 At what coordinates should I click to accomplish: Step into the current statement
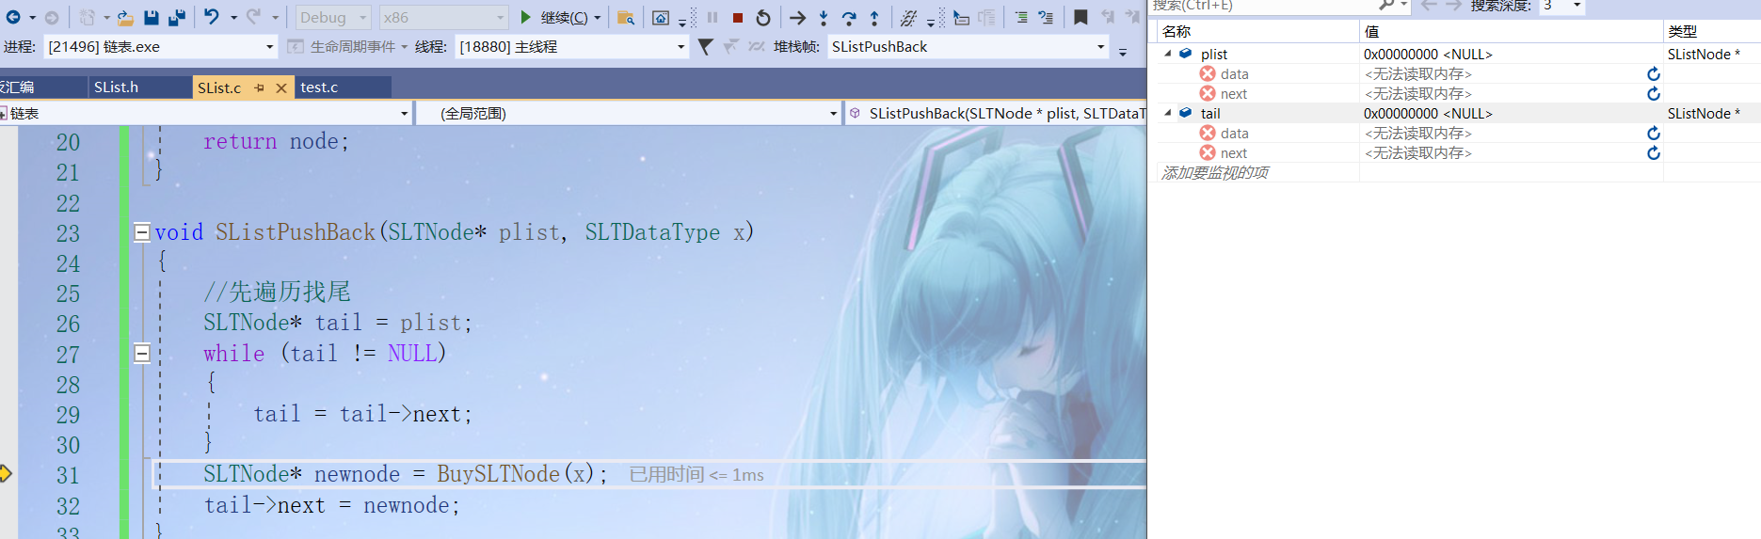pos(824,17)
